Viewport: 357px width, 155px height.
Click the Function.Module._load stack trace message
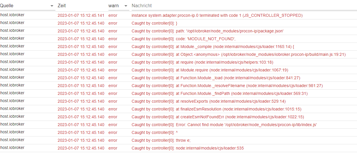pos(216,78)
